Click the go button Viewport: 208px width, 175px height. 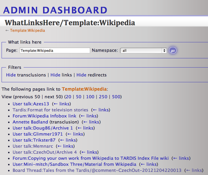click(173, 50)
